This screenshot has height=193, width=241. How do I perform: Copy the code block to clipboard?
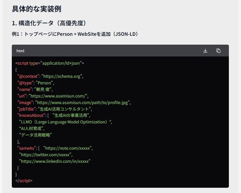(218, 51)
